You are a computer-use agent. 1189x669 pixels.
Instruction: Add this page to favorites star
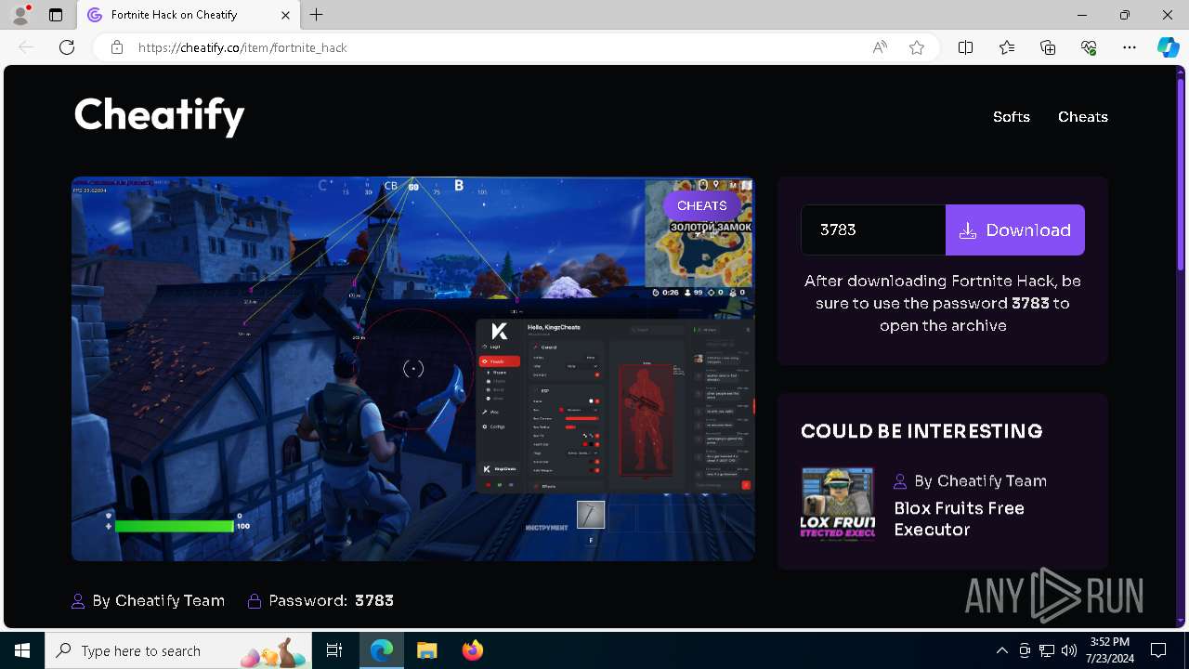tap(917, 47)
